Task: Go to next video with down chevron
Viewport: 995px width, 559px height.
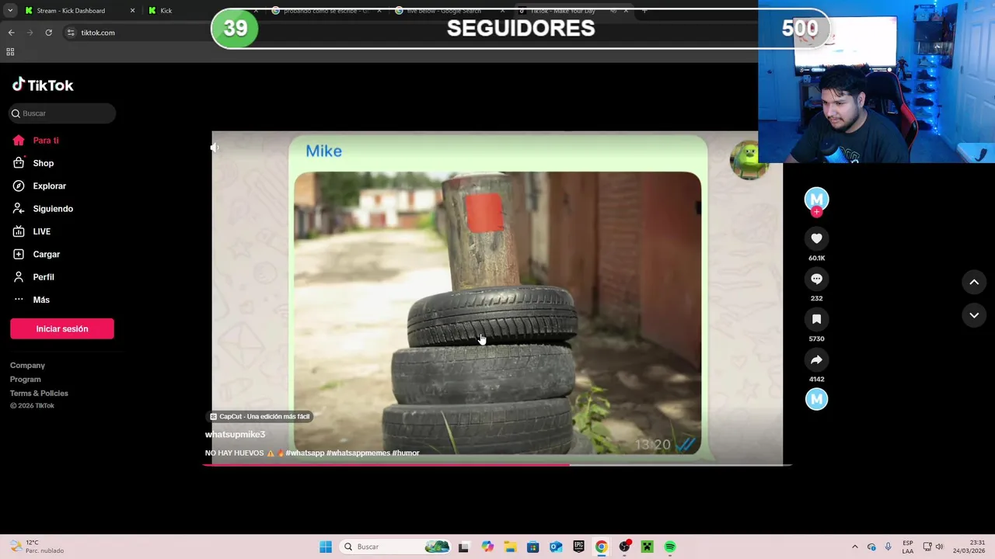Action: pyautogui.click(x=974, y=315)
